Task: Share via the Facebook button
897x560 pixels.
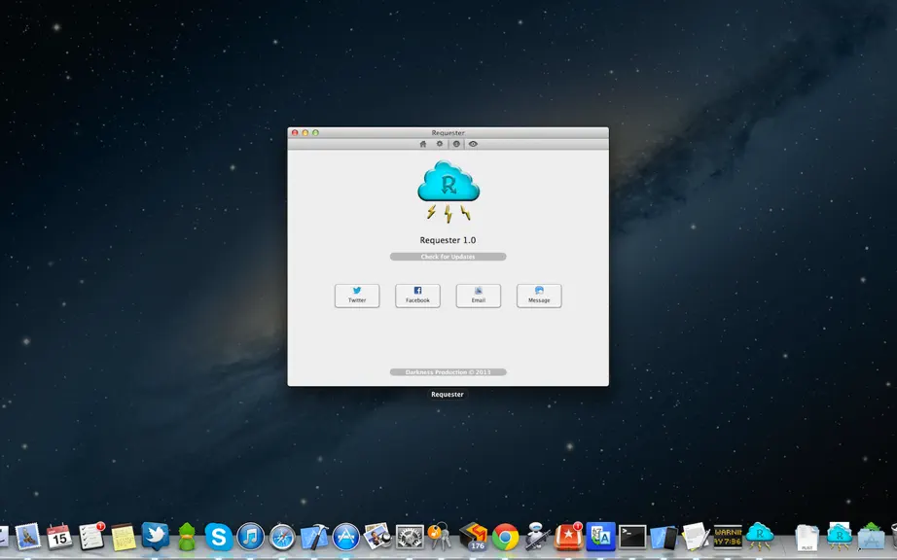Action: click(417, 296)
